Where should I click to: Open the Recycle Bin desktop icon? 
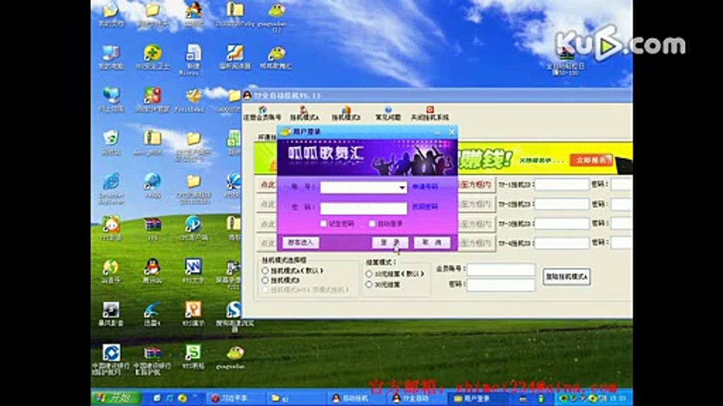(x=111, y=143)
